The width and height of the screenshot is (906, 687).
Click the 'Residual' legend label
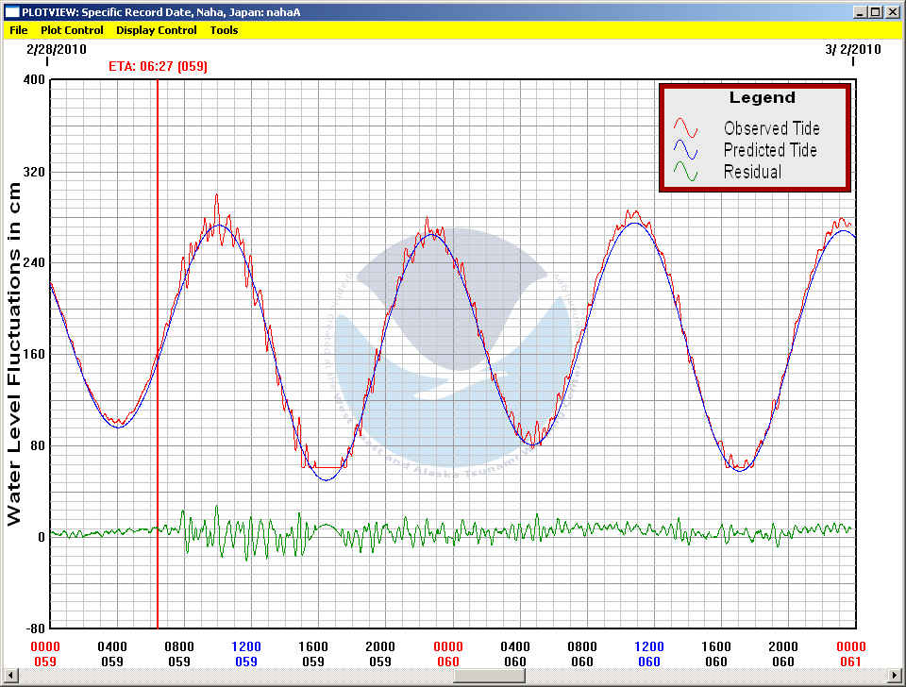(x=752, y=172)
